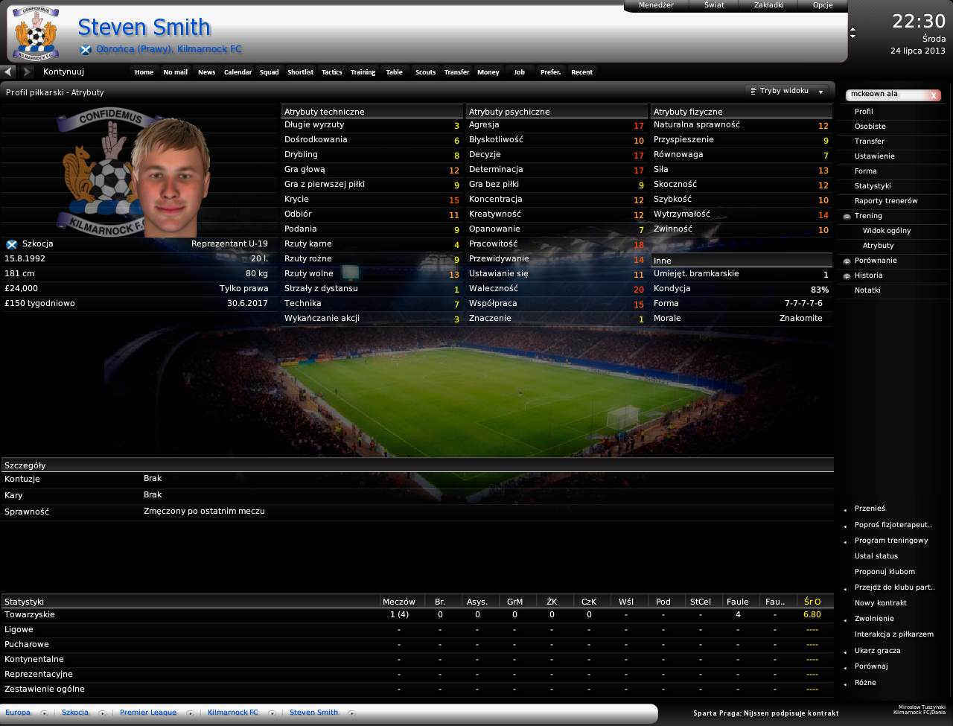
Task: Open the Menedżer menu
Action: [x=656, y=5]
